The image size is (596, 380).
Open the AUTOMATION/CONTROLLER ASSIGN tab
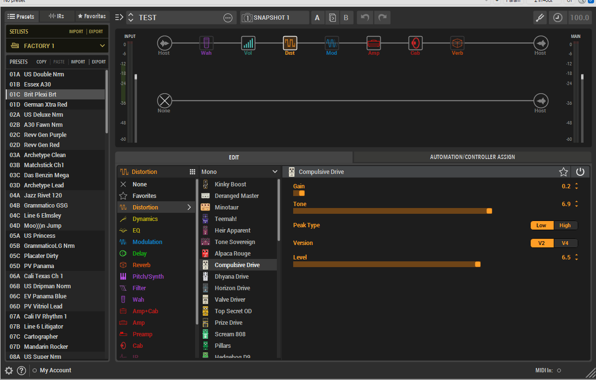pos(472,157)
